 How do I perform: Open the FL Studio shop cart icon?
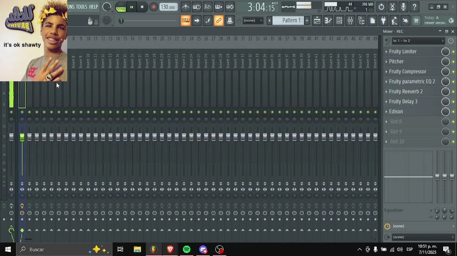tap(416, 21)
